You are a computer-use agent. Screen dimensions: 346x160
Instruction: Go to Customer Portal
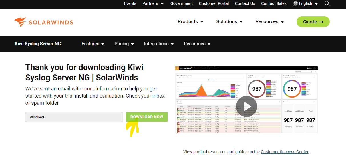point(214,3)
